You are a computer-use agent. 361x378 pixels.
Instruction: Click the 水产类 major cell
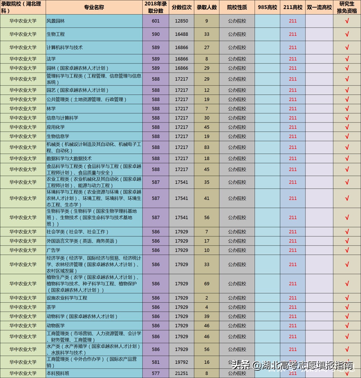tap(94, 349)
